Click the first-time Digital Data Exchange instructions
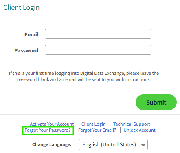 coord(84,76)
